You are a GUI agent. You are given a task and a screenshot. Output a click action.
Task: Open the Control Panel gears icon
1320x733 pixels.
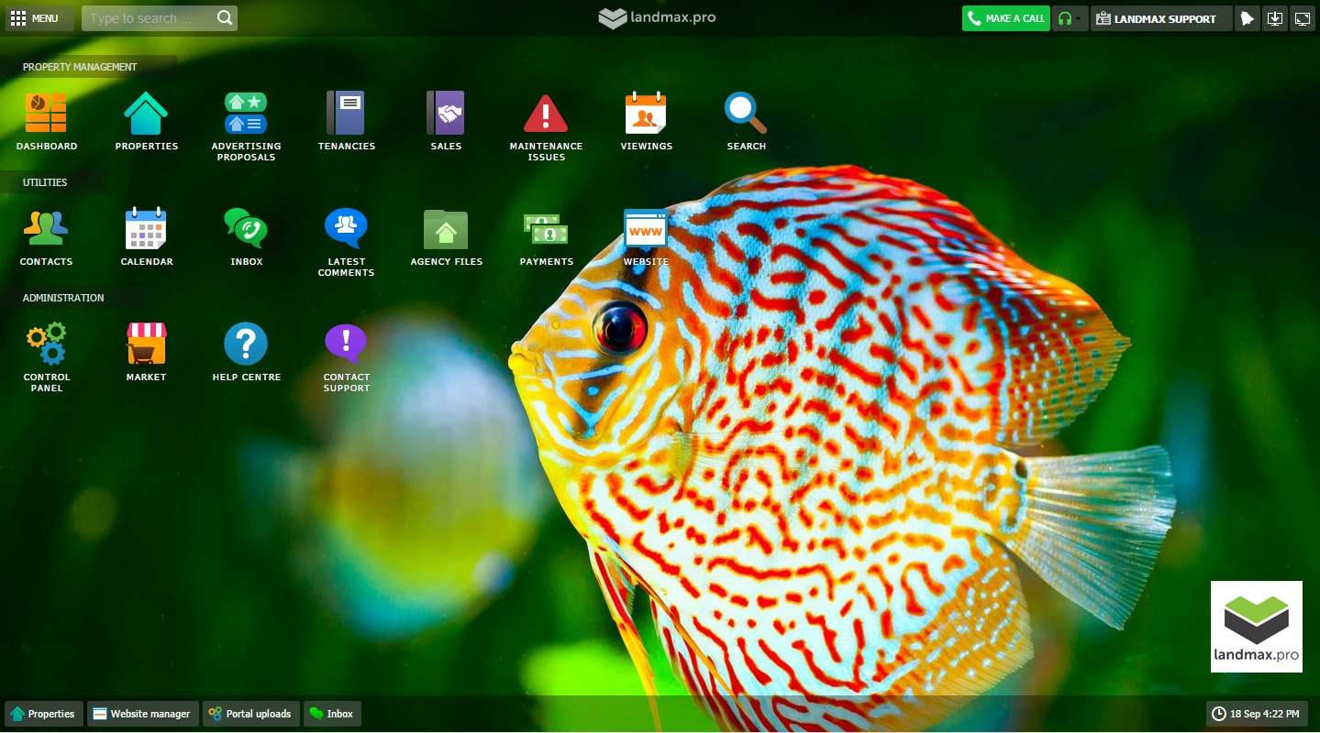[46, 345]
